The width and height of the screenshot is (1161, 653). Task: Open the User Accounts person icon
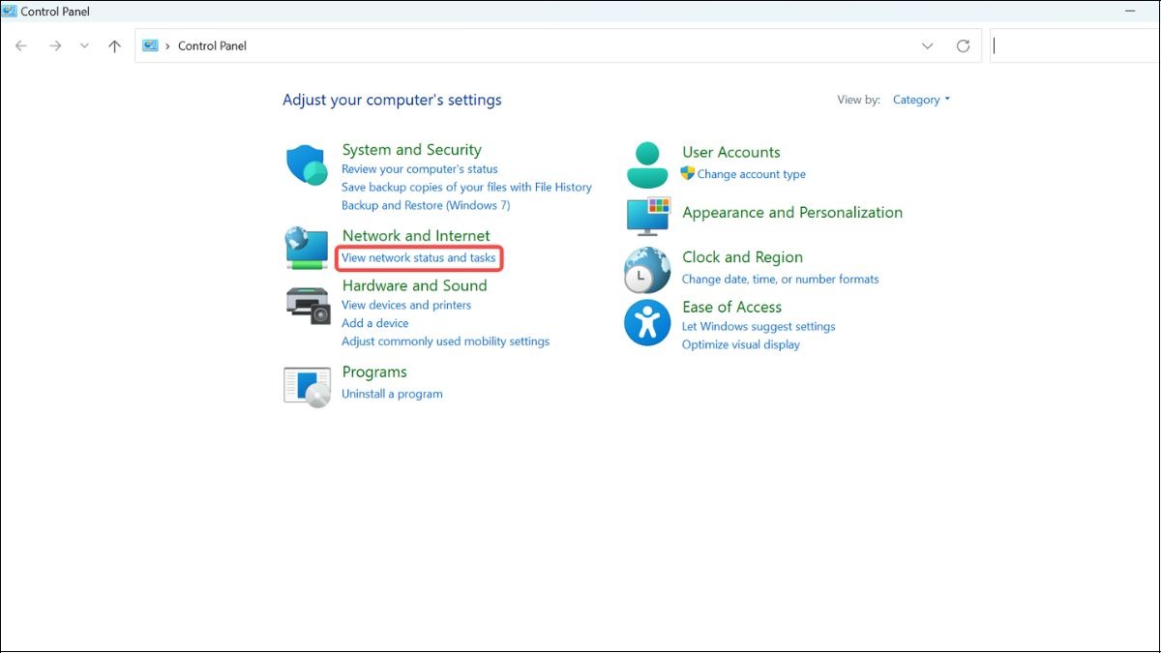[647, 165]
